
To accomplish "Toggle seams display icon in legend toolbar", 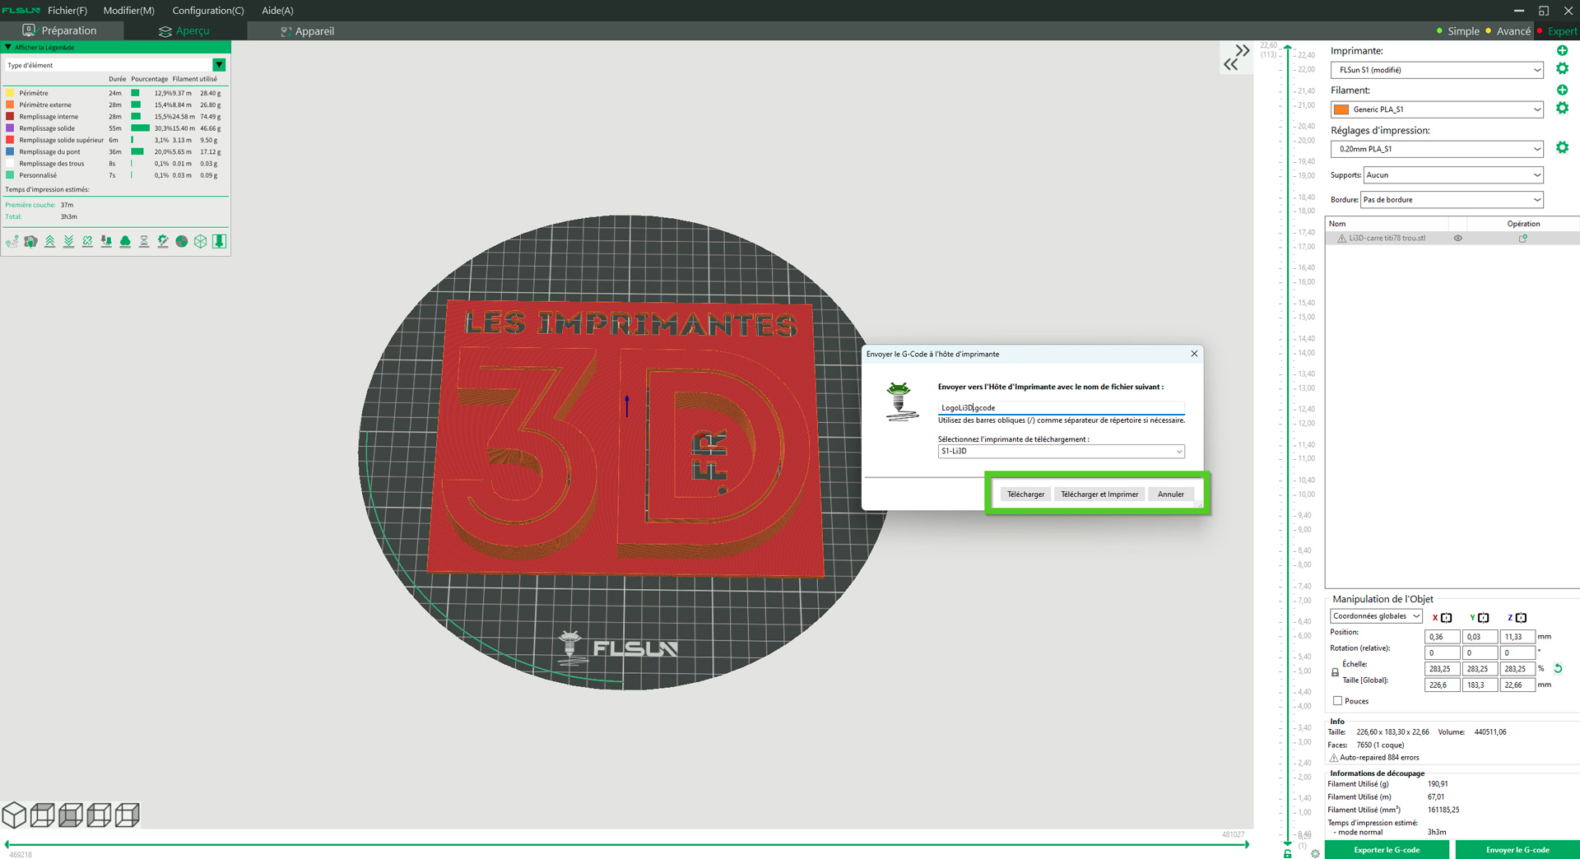I will [x=87, y=241].
